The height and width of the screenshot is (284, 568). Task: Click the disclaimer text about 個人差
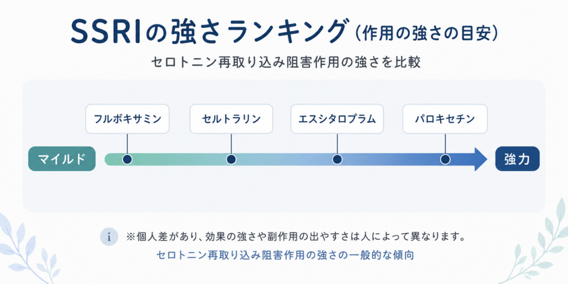click(295, 237)
